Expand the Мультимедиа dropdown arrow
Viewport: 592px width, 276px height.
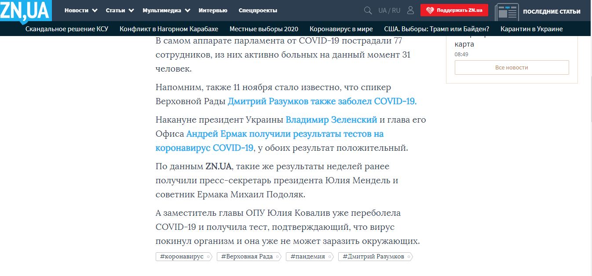click(x=188, y=11)
